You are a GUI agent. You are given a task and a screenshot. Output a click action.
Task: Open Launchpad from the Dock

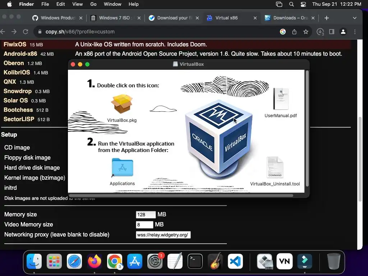pos(54,261)
